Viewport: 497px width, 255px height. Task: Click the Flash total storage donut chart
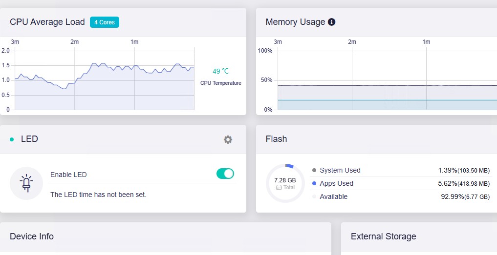point(285,183)
